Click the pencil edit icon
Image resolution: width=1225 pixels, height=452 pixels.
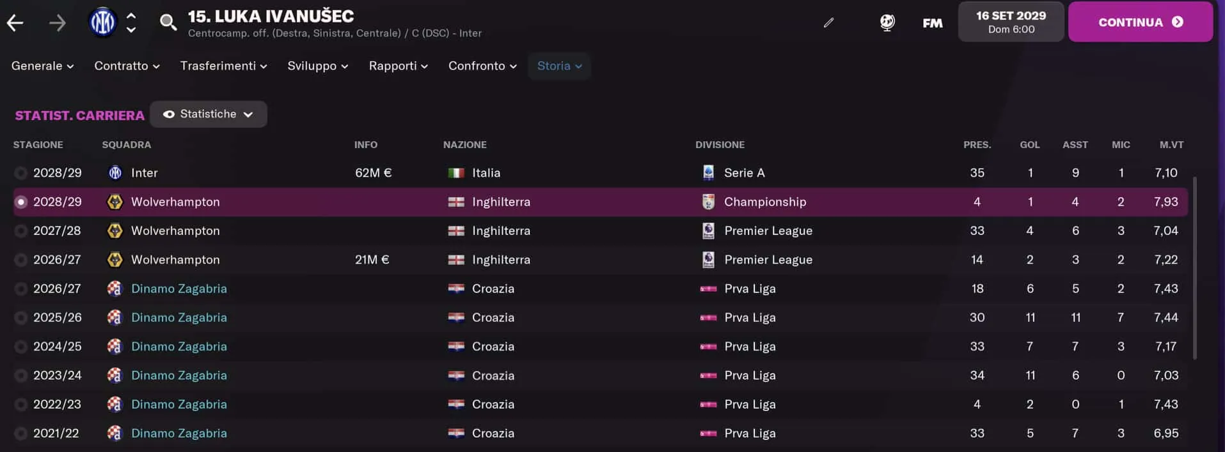[x=828, y=23]
